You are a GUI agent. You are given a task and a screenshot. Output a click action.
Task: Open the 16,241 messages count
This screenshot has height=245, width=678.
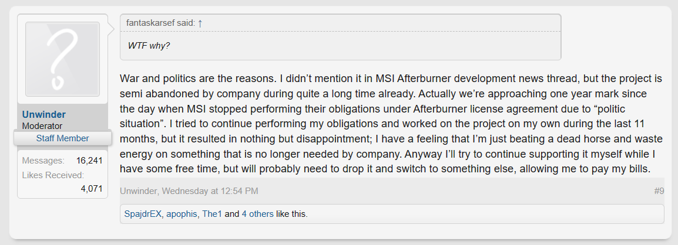coord(89,160)
